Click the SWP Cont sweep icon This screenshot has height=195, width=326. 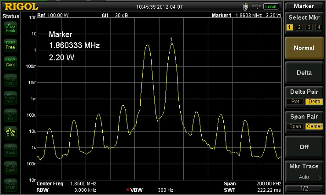10,62
